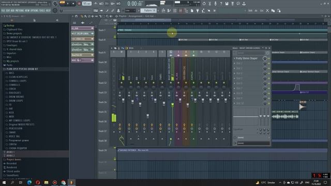Select the playlist pencil draw tool
The height and width of the screenshot is (186, 331).
[82, 16]
